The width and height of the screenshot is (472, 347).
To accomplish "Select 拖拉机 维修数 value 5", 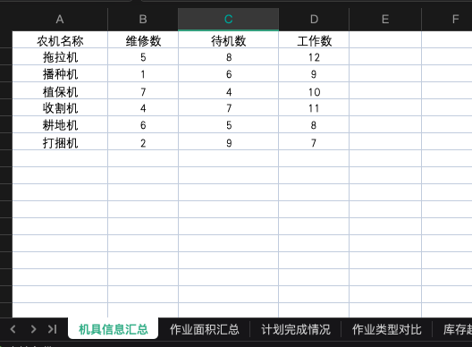I will point(143,57).
